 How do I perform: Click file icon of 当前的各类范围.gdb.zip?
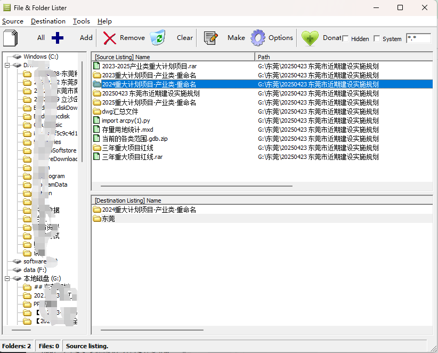coord(96,138)
